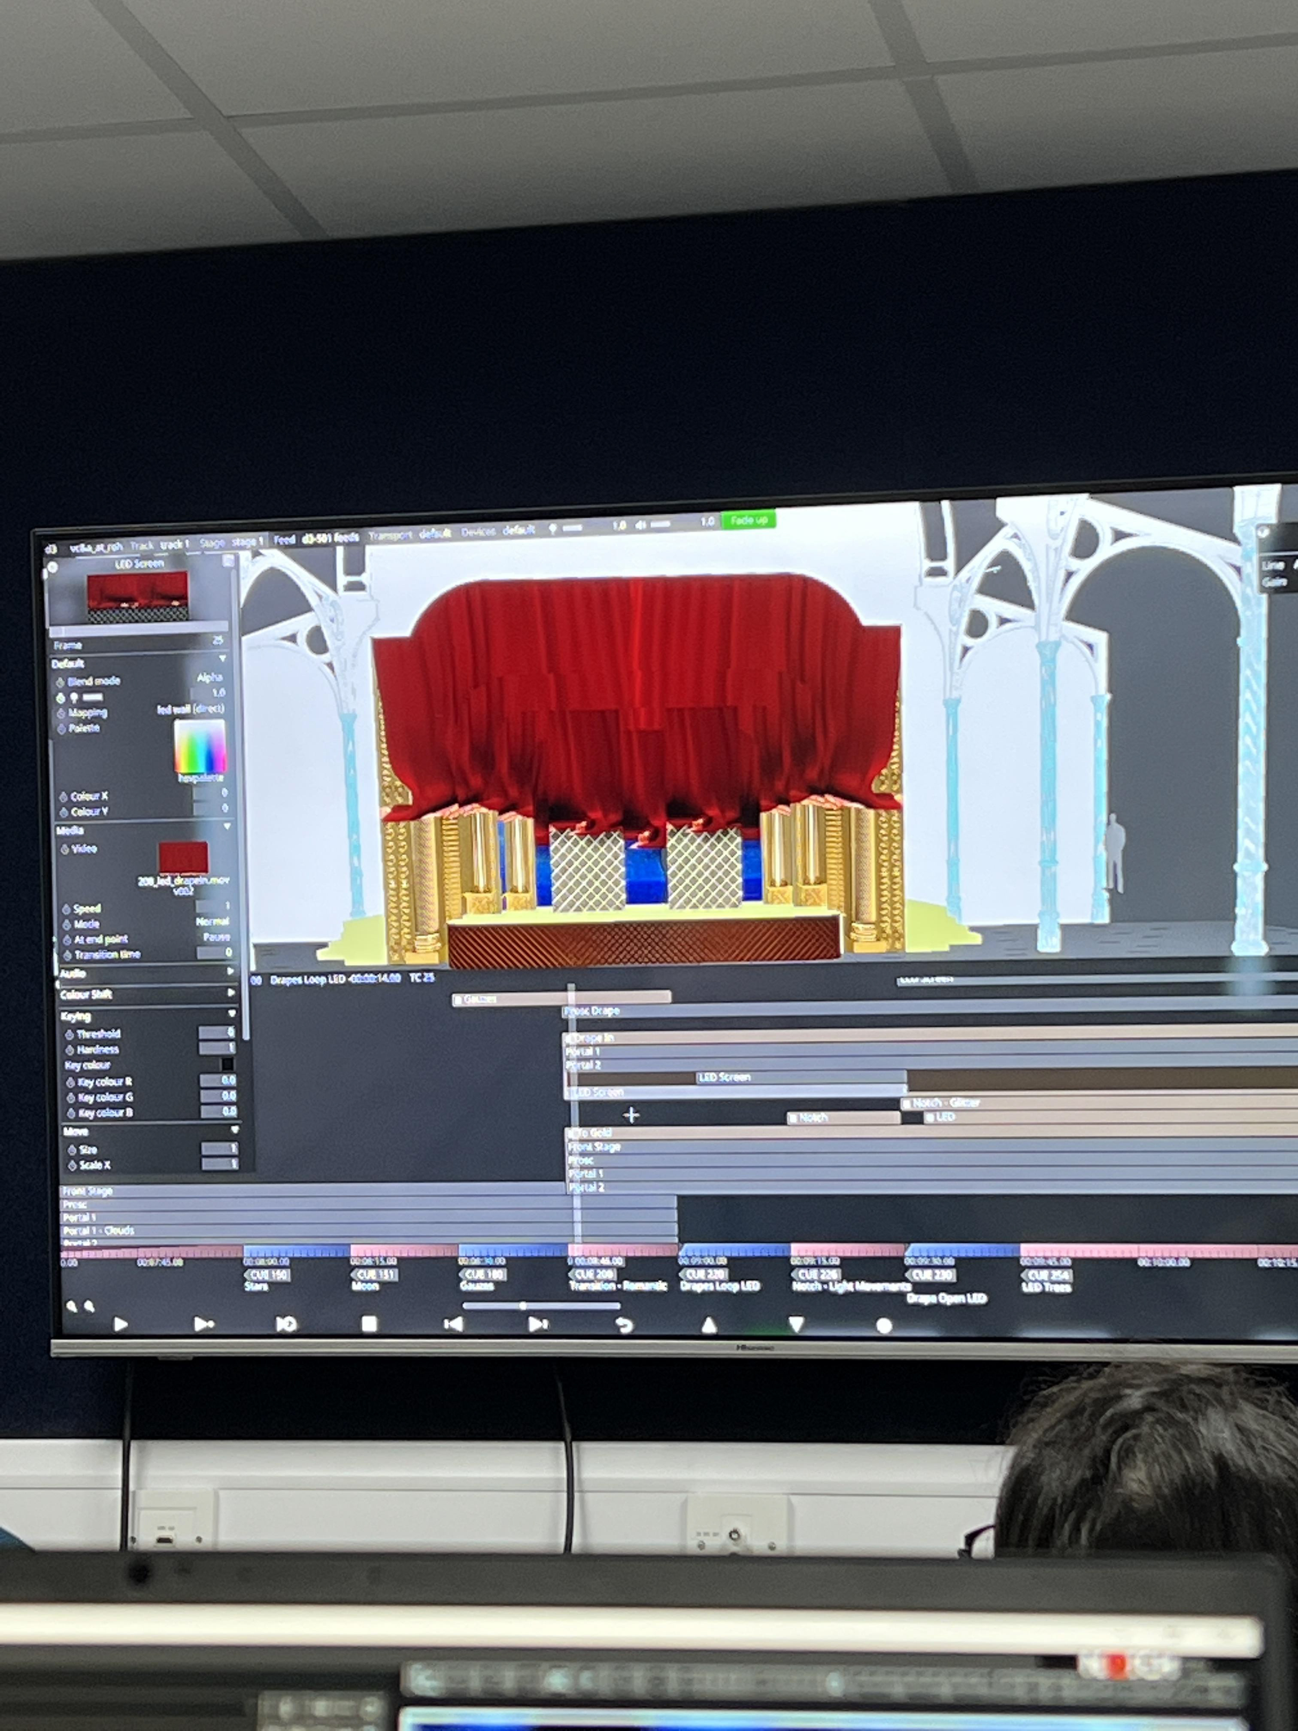
Task: Open the Track track 1 menu
Action: click(x=160, y=545)
